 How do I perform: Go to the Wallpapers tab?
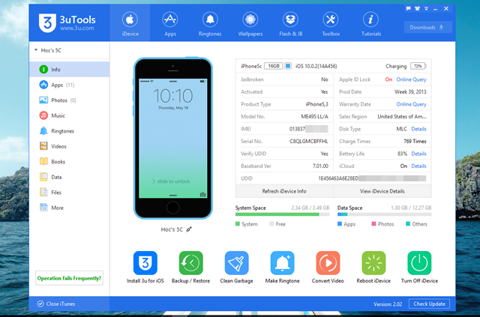(x=250, y=23)
